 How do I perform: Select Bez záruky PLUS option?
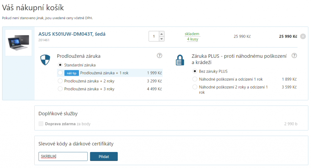195,71
